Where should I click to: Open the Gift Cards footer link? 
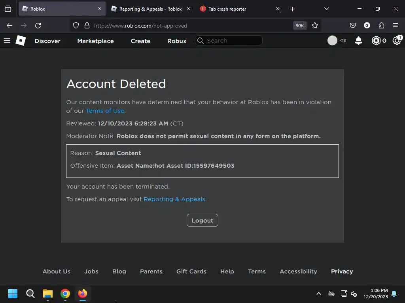191,271
